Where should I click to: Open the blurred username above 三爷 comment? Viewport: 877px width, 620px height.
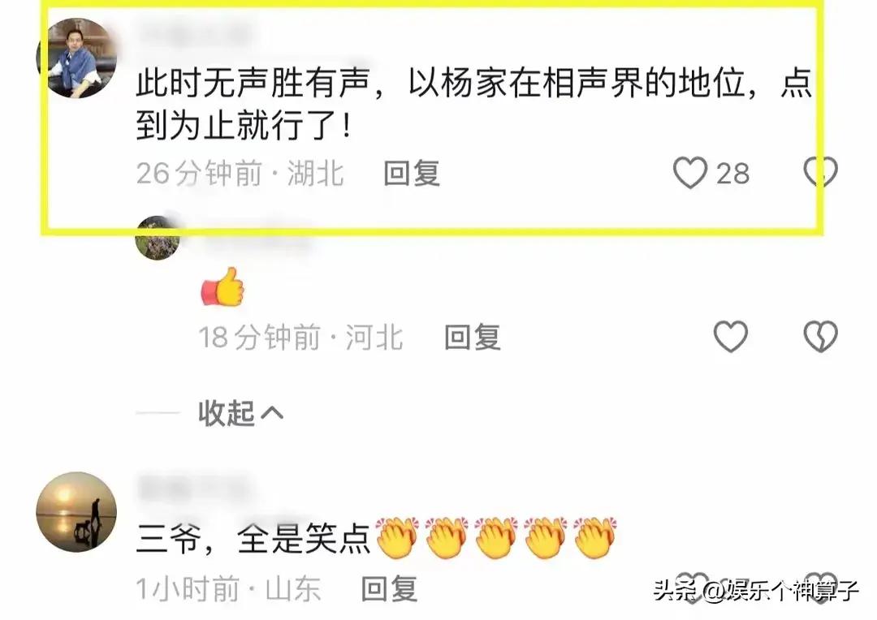click(x=193, y=488)
